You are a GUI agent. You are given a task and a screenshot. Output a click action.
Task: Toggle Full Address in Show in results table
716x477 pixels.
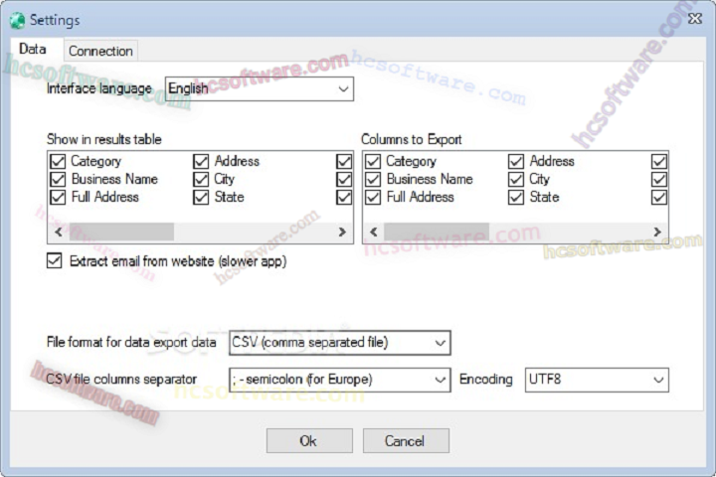coord(58,197)
